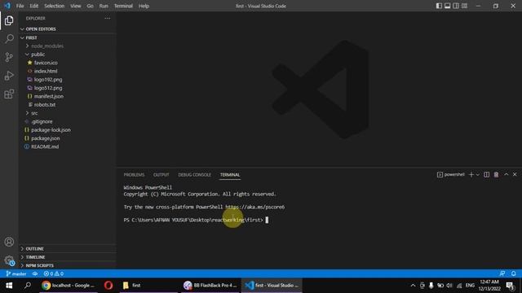Screen dimensions: 522x293
Task: Open the Extensions view
Action: coord(9,94)
